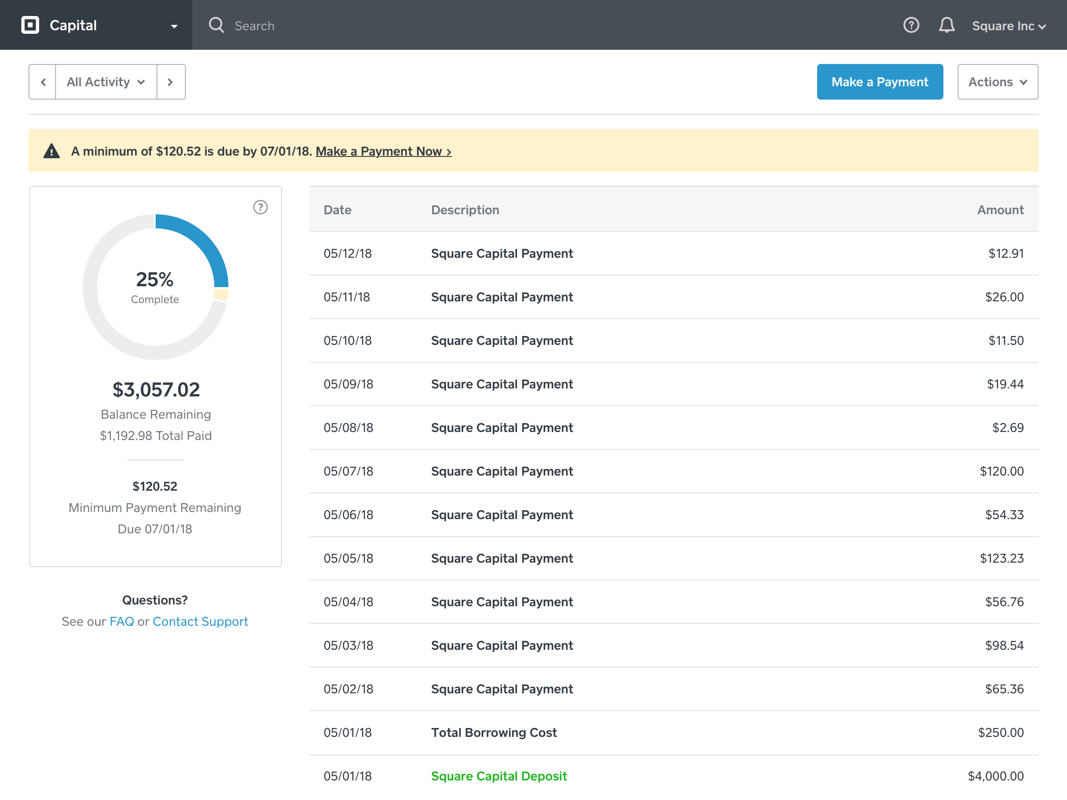Click the Square logo icon
The image size is (1067, 800).
(30, 25)
